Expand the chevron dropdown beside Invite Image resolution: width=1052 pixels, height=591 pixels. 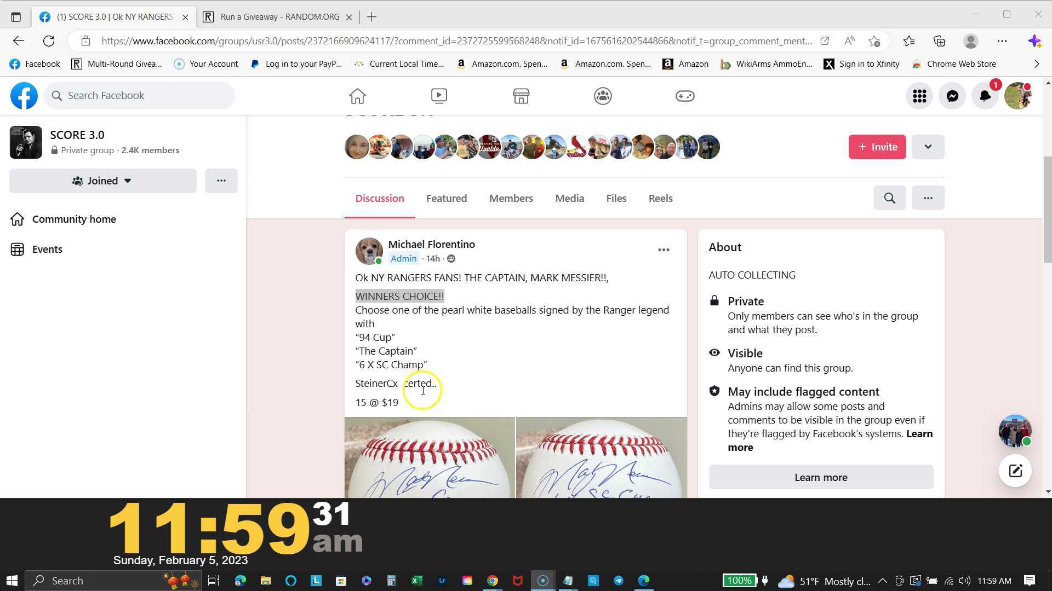(x=928, y=147)
